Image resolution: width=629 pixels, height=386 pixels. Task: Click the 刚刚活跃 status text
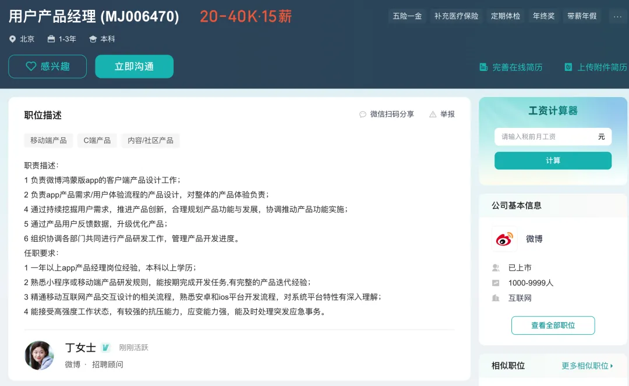coord(133,348)
